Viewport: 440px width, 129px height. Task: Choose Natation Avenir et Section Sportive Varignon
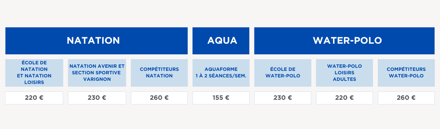click(97, 73)
